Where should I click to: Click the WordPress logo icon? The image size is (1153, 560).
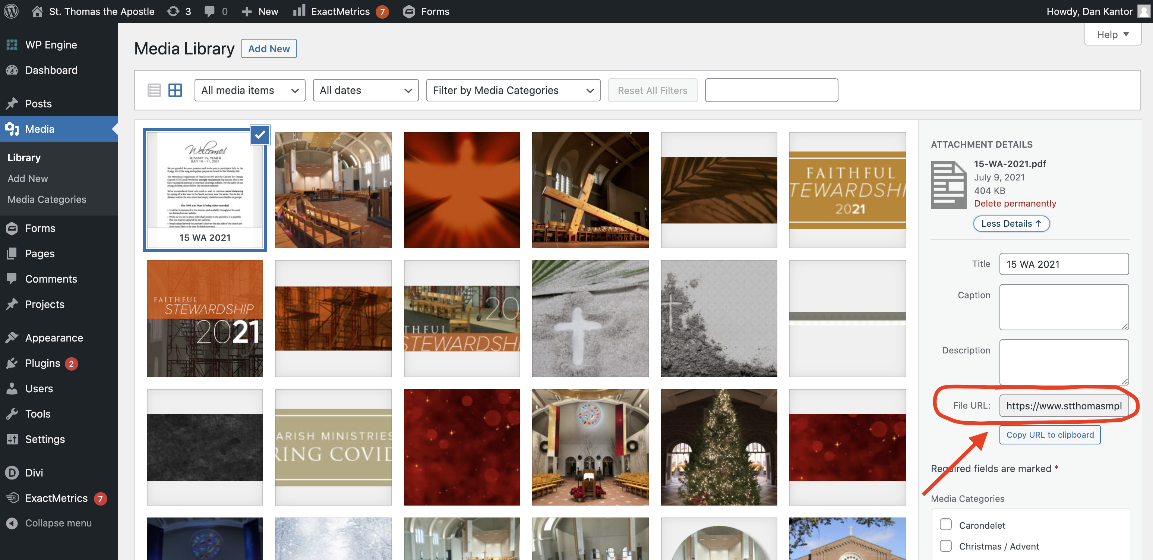[x=11, y=11]
